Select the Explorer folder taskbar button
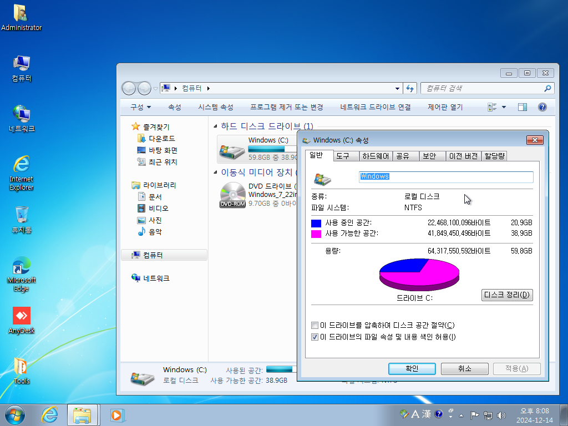568x426 pixels. (x=82, y=415)
